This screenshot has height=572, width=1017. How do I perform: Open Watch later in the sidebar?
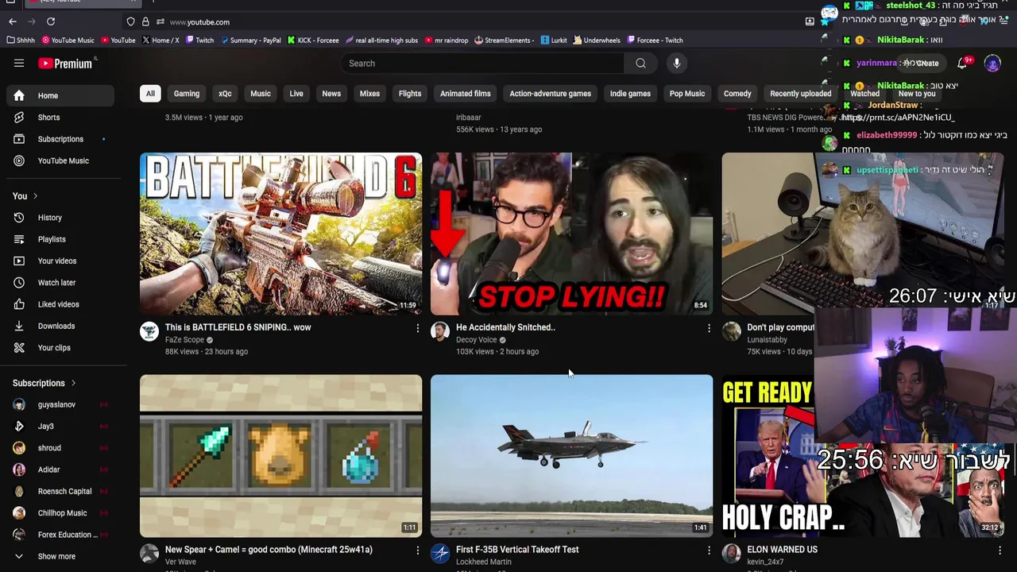coord(60,283)
